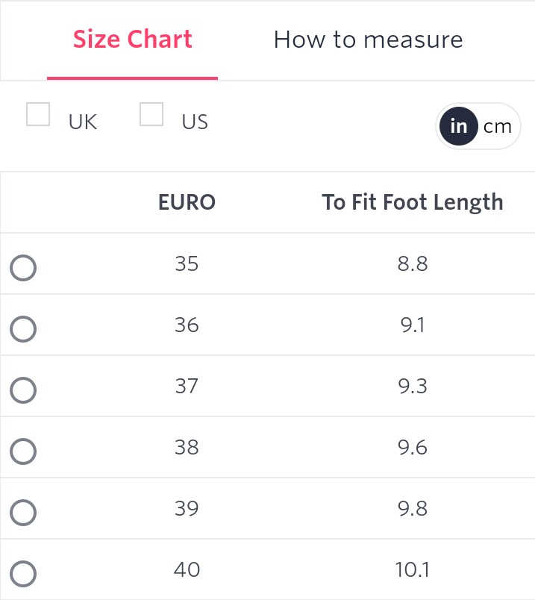The width and height of the screenshot is (535, 600).
Task: Click the EURO column header
Action: click(x=187, y=202)
